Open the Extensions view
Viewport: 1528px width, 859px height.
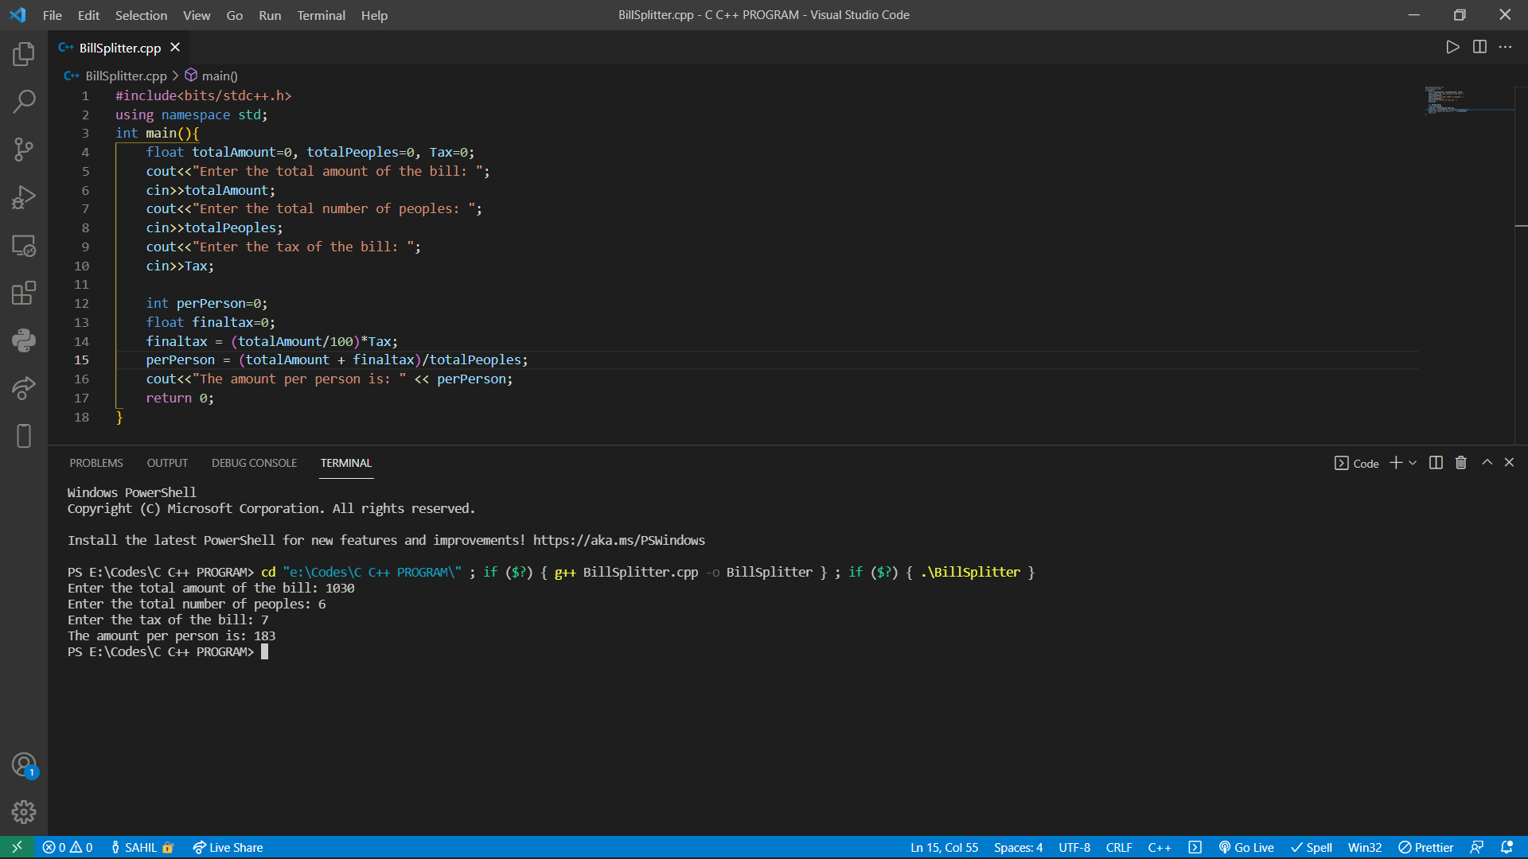[x=24, y=293]
